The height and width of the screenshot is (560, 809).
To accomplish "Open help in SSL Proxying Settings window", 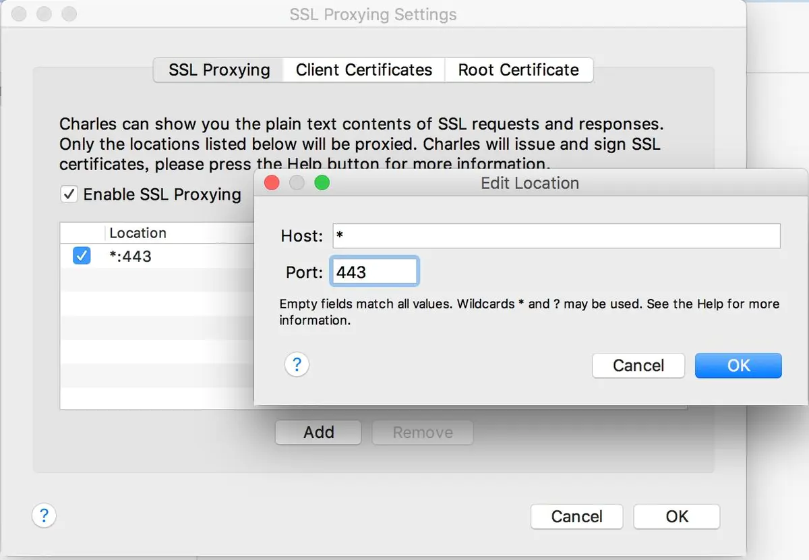I will point(44,517).
